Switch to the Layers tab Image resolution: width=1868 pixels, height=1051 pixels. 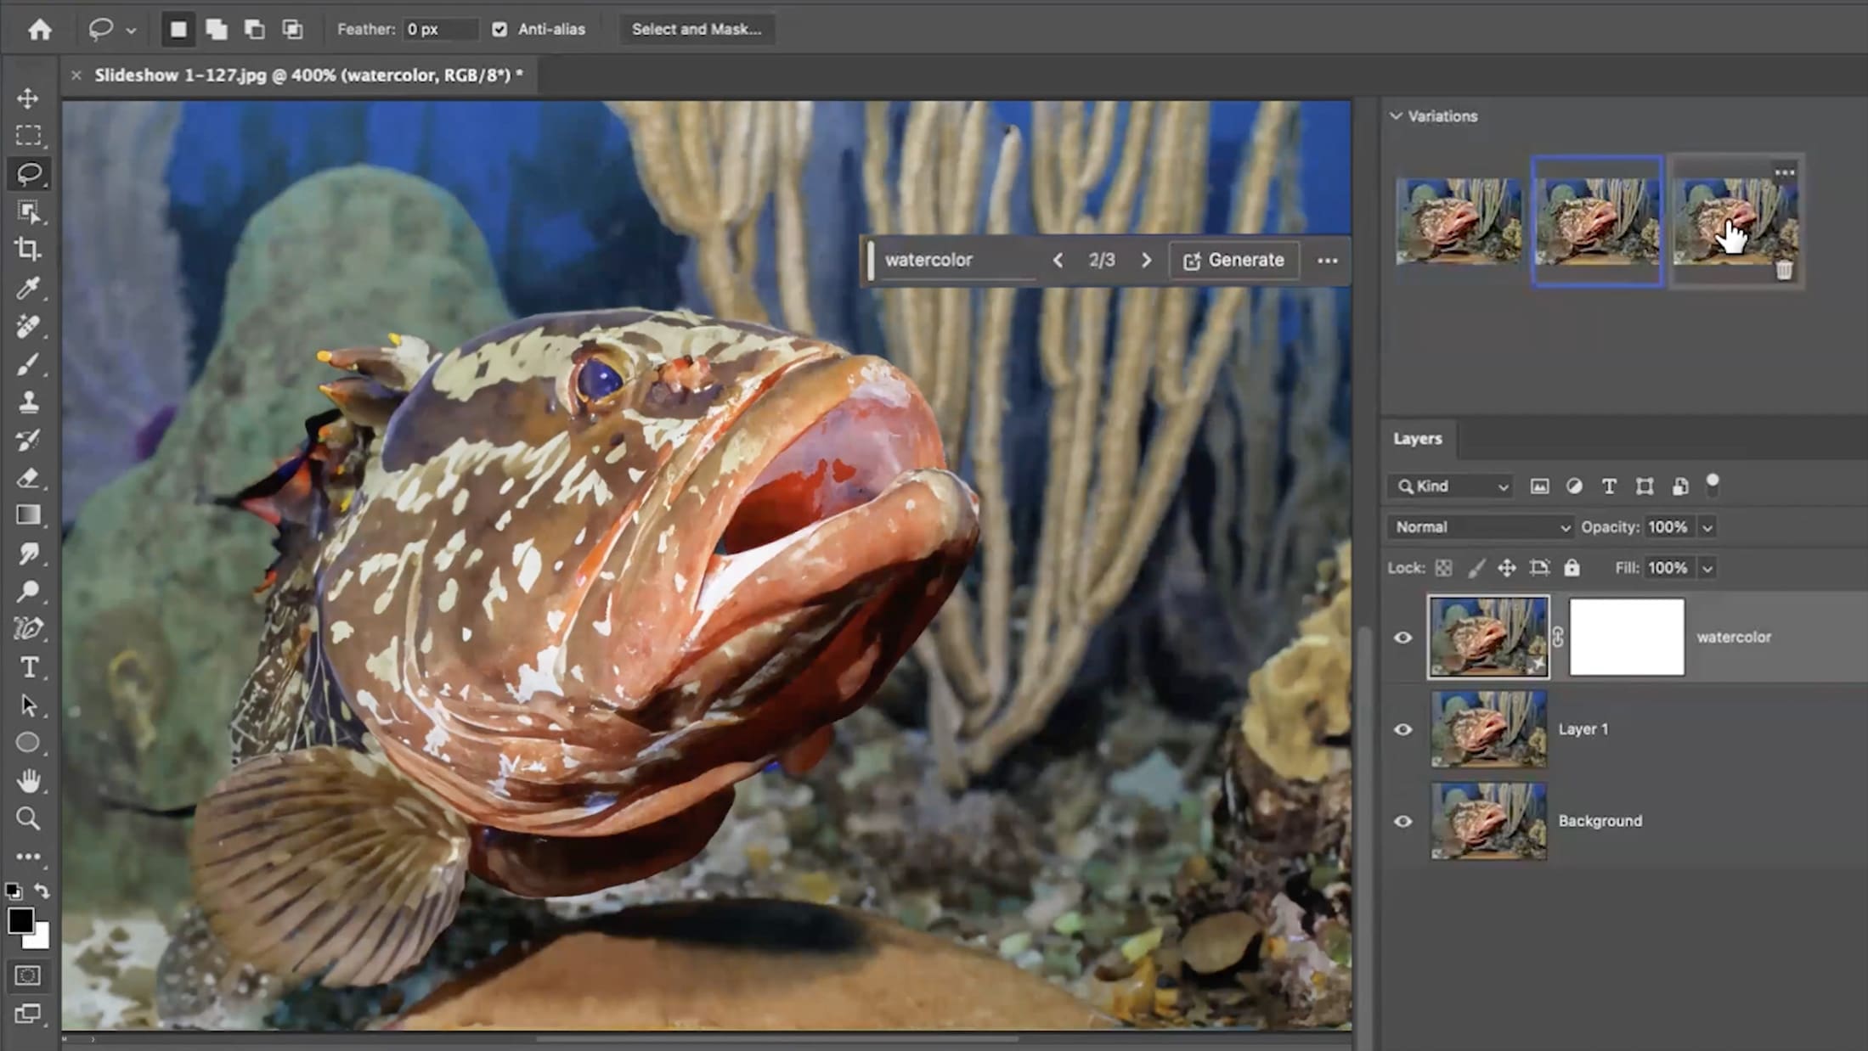coord(1417,439)
